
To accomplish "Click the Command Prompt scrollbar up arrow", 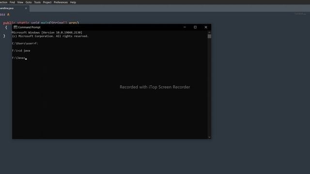I will [x=209, y=32].
